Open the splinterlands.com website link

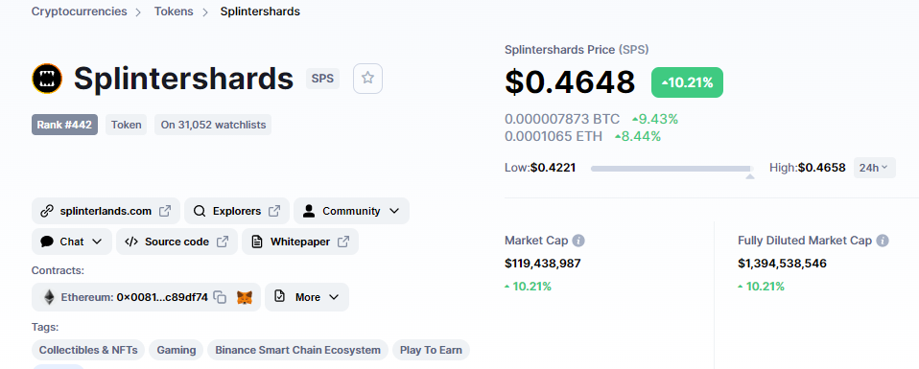coord(106,211)
